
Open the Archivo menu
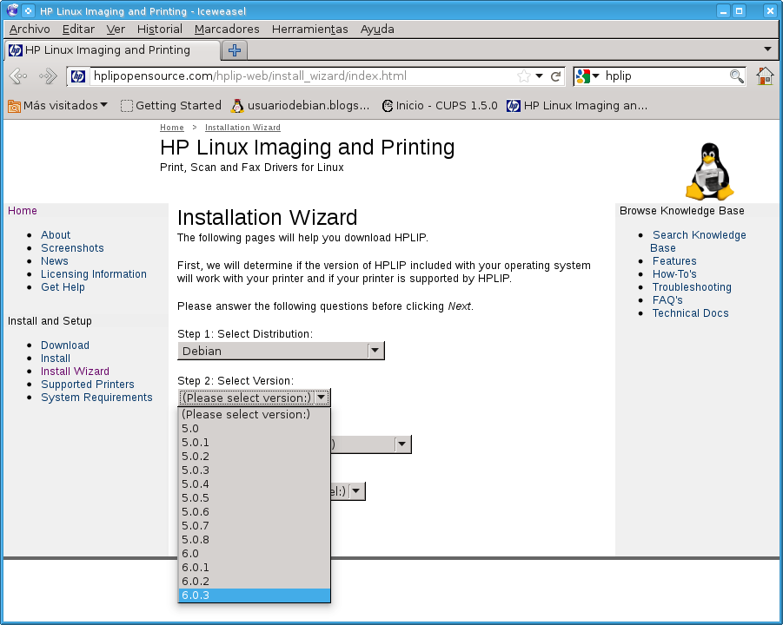pos(30,29)
